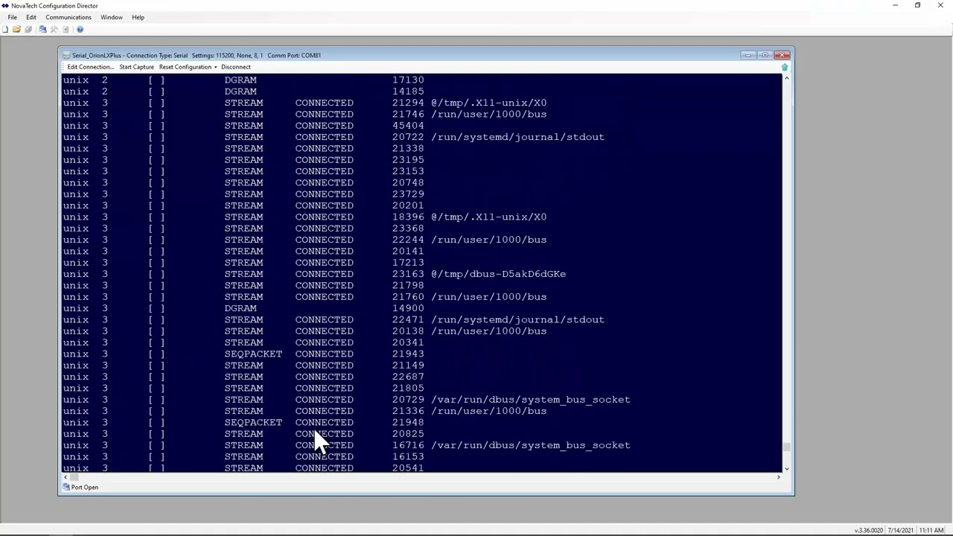Click the green up-arrow icon in terminal toolbar

tap(784, 67)
